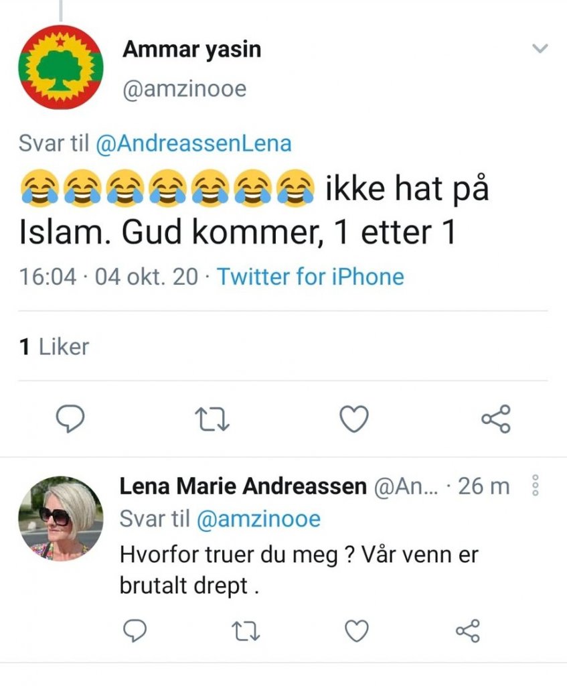567x686 pixels.
Task: Open main tweet options chevron
Action: [x=539, y=48]
